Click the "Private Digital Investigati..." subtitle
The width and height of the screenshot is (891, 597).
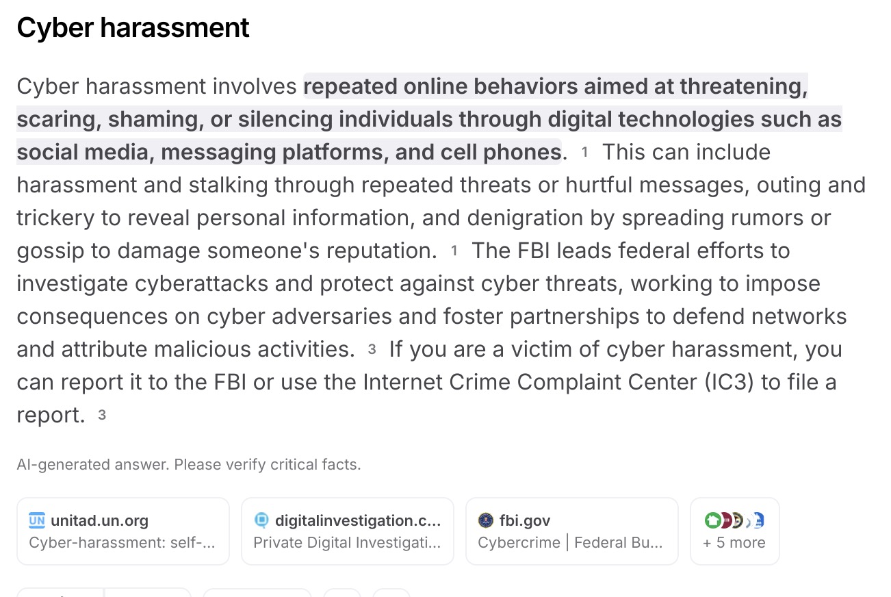(346, 543)
